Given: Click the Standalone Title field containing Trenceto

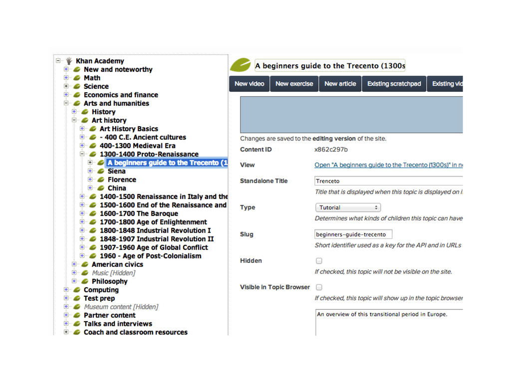Looking at the screenshot, I should (388, 181).
